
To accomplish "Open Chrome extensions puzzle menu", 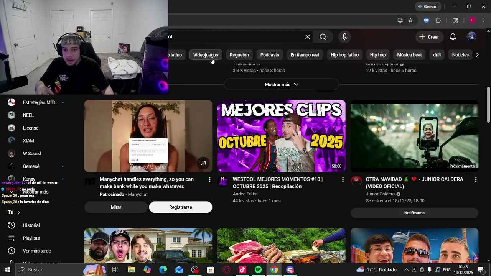I will (x=438, y=20).
